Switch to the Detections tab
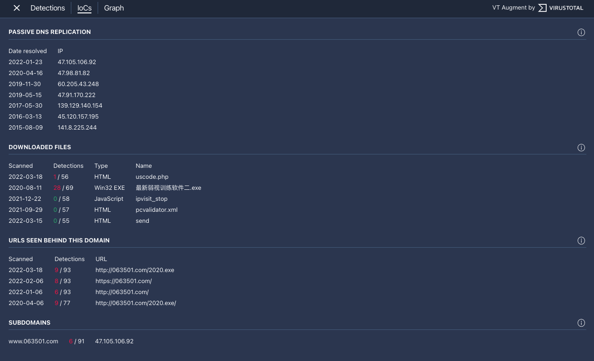Viewport: 594px width, 361px height. click(47, 8)
